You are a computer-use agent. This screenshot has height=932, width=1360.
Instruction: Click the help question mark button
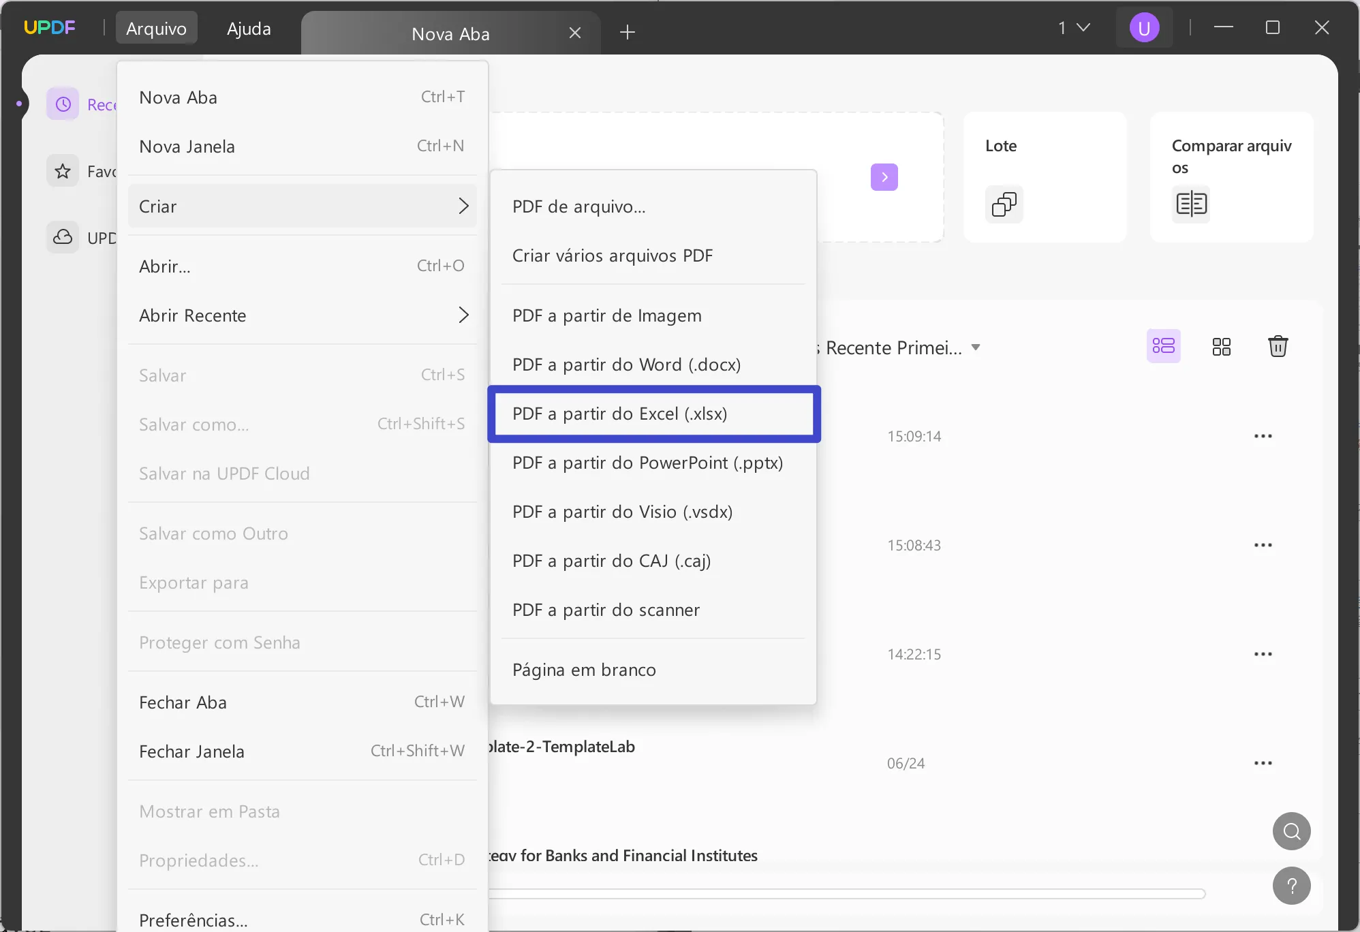[1292, 886]
